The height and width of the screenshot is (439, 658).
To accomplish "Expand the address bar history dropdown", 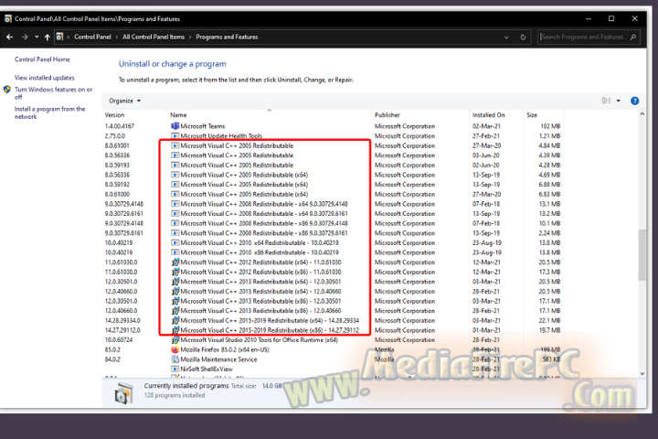I will [x=506, y=37].
